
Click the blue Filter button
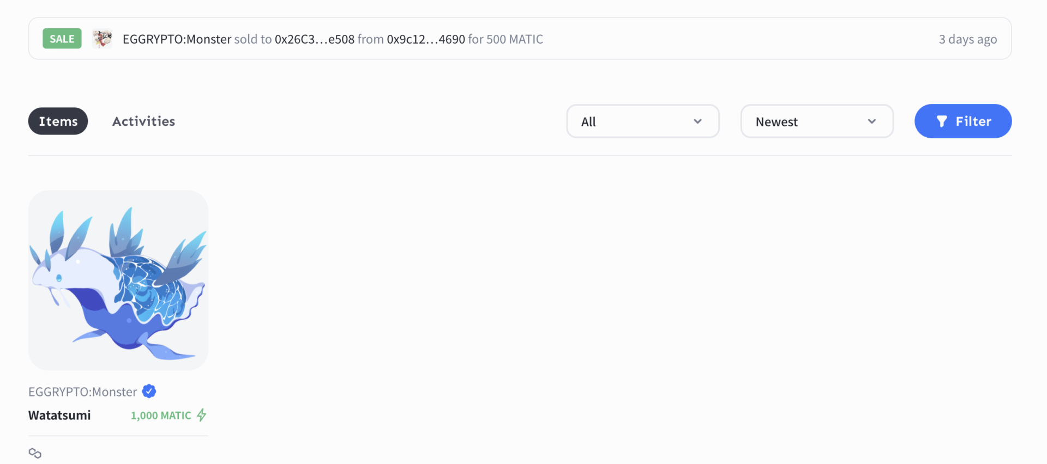963,121
